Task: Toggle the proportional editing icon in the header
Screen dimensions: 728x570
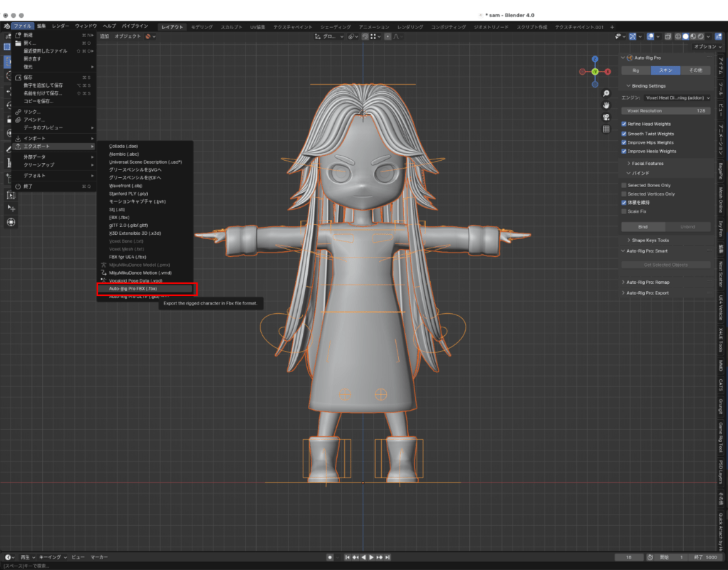Action: (x=388, y=36)
